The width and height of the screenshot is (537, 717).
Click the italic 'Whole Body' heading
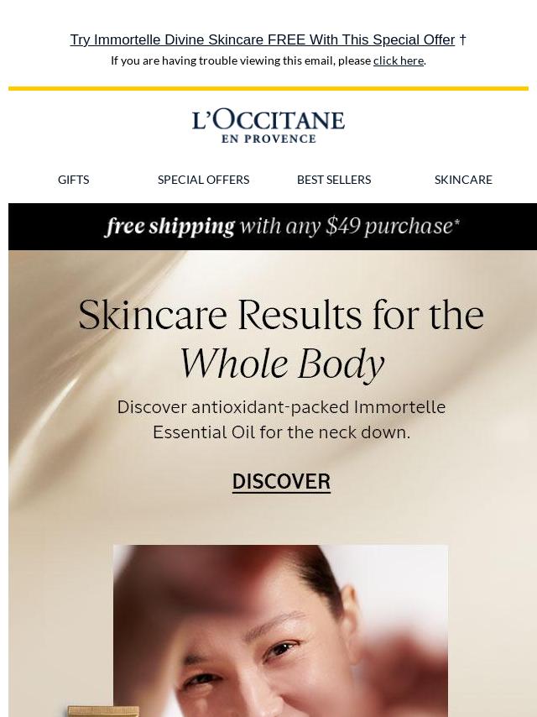(282, 364)
